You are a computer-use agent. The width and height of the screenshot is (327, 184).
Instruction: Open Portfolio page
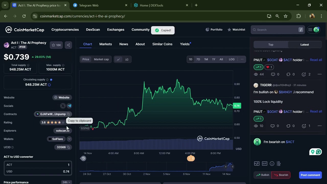[x=214, y=30]
